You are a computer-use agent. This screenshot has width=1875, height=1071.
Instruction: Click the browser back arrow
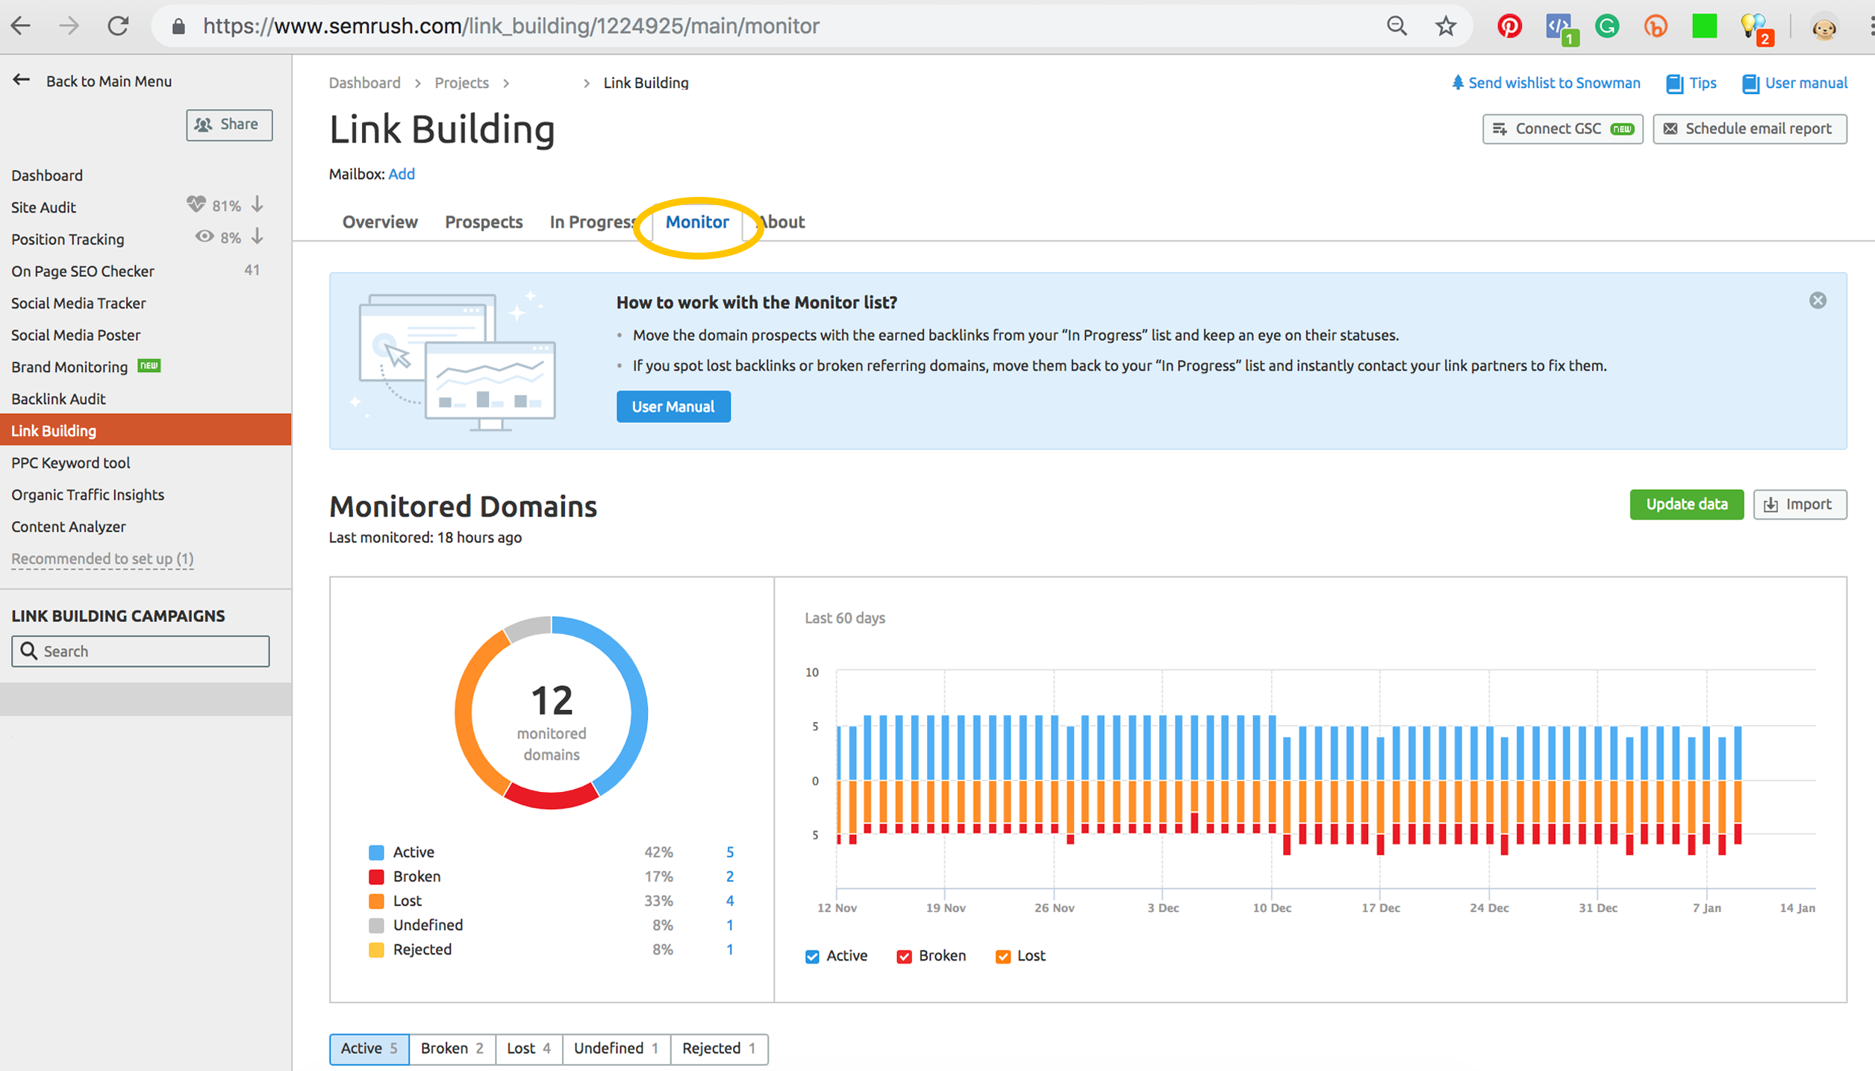point(21,26)
